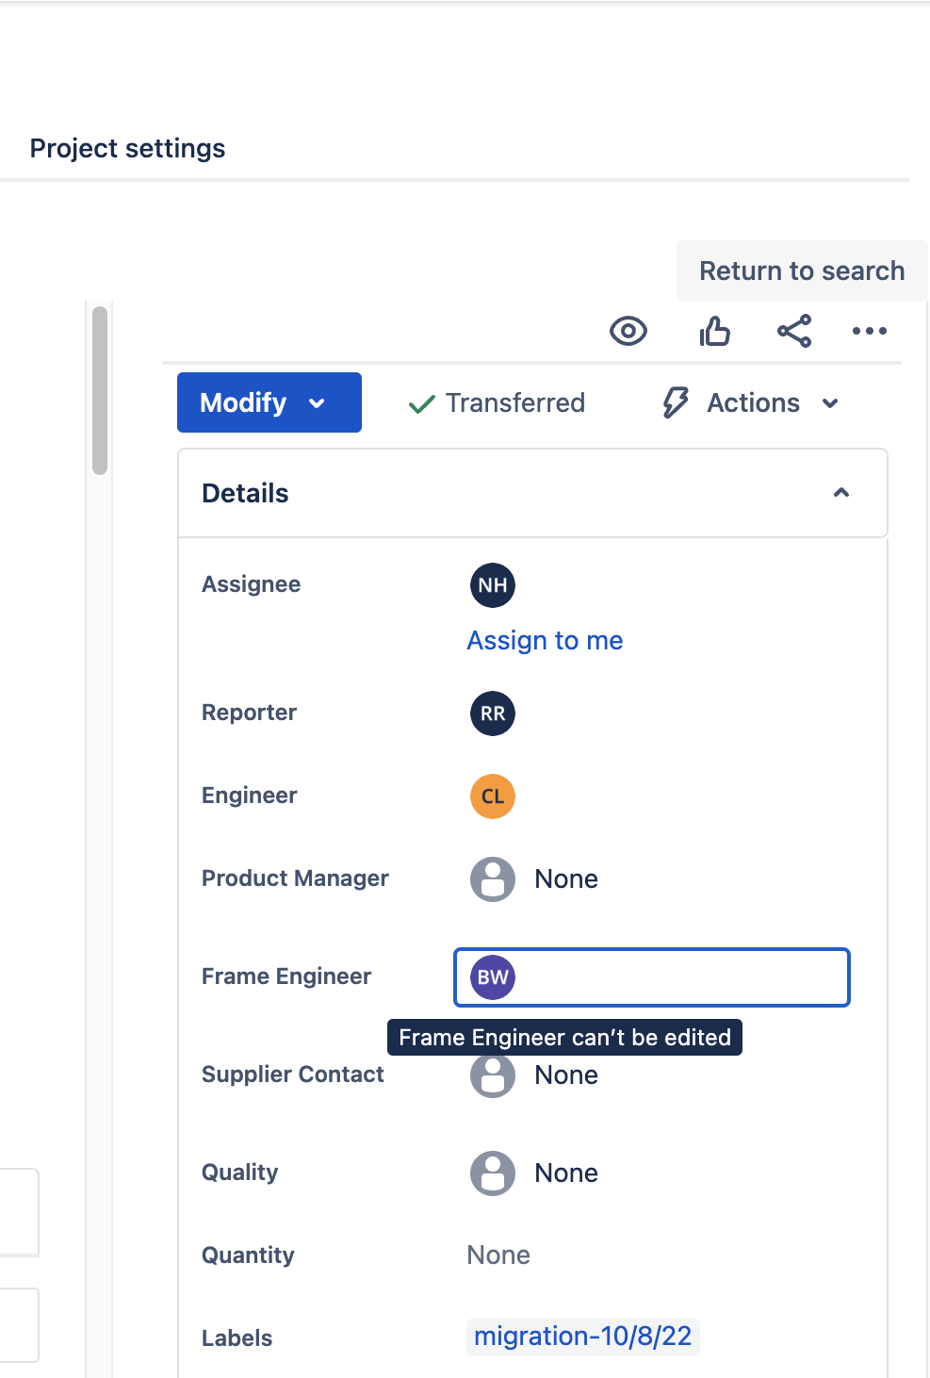Vote with the thumbs-up icon
Viewport: 930px width, 1378px height.
tap(715, 331)
